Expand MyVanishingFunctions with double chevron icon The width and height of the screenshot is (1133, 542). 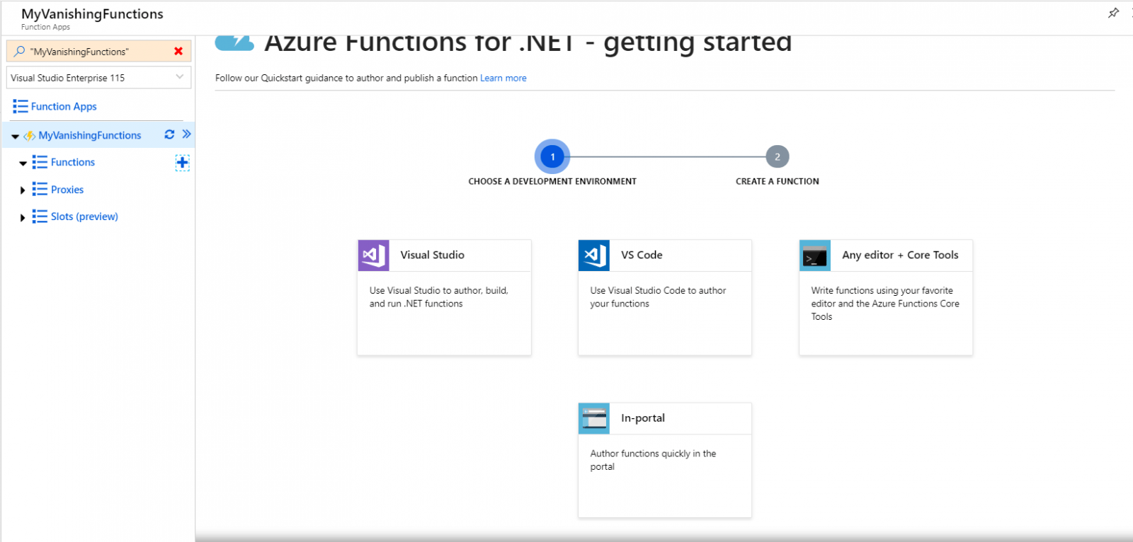[x=187, y=134]
